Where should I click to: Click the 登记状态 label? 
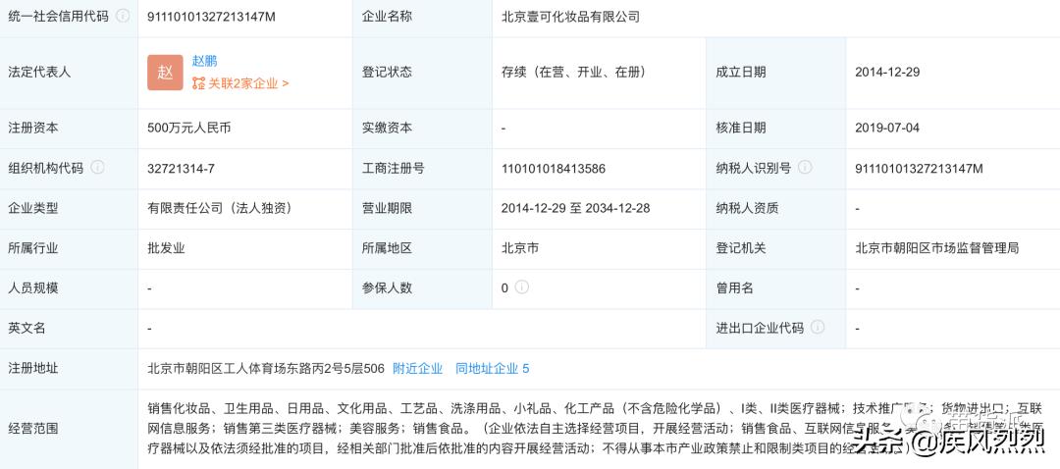pyautogui.click(x=387, y=73)
